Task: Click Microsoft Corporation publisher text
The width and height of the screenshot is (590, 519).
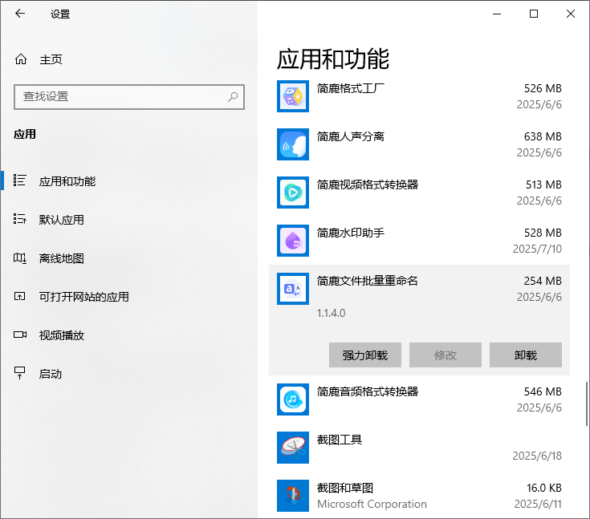Action: click(372, 504)
